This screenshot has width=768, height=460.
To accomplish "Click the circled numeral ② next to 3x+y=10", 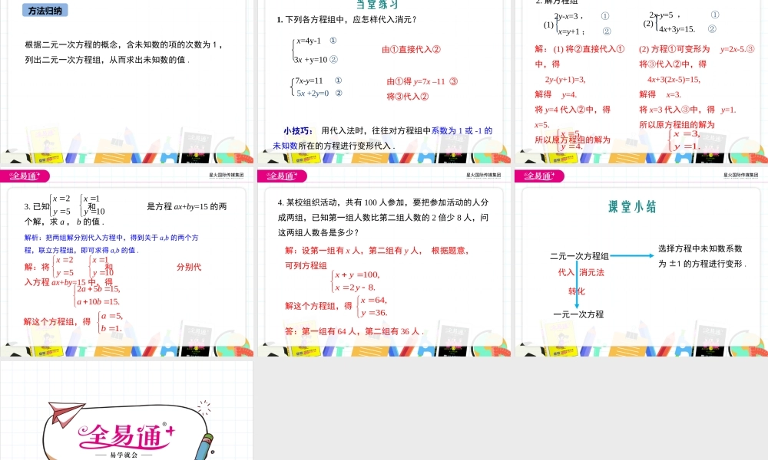I will tap(334, 60).
